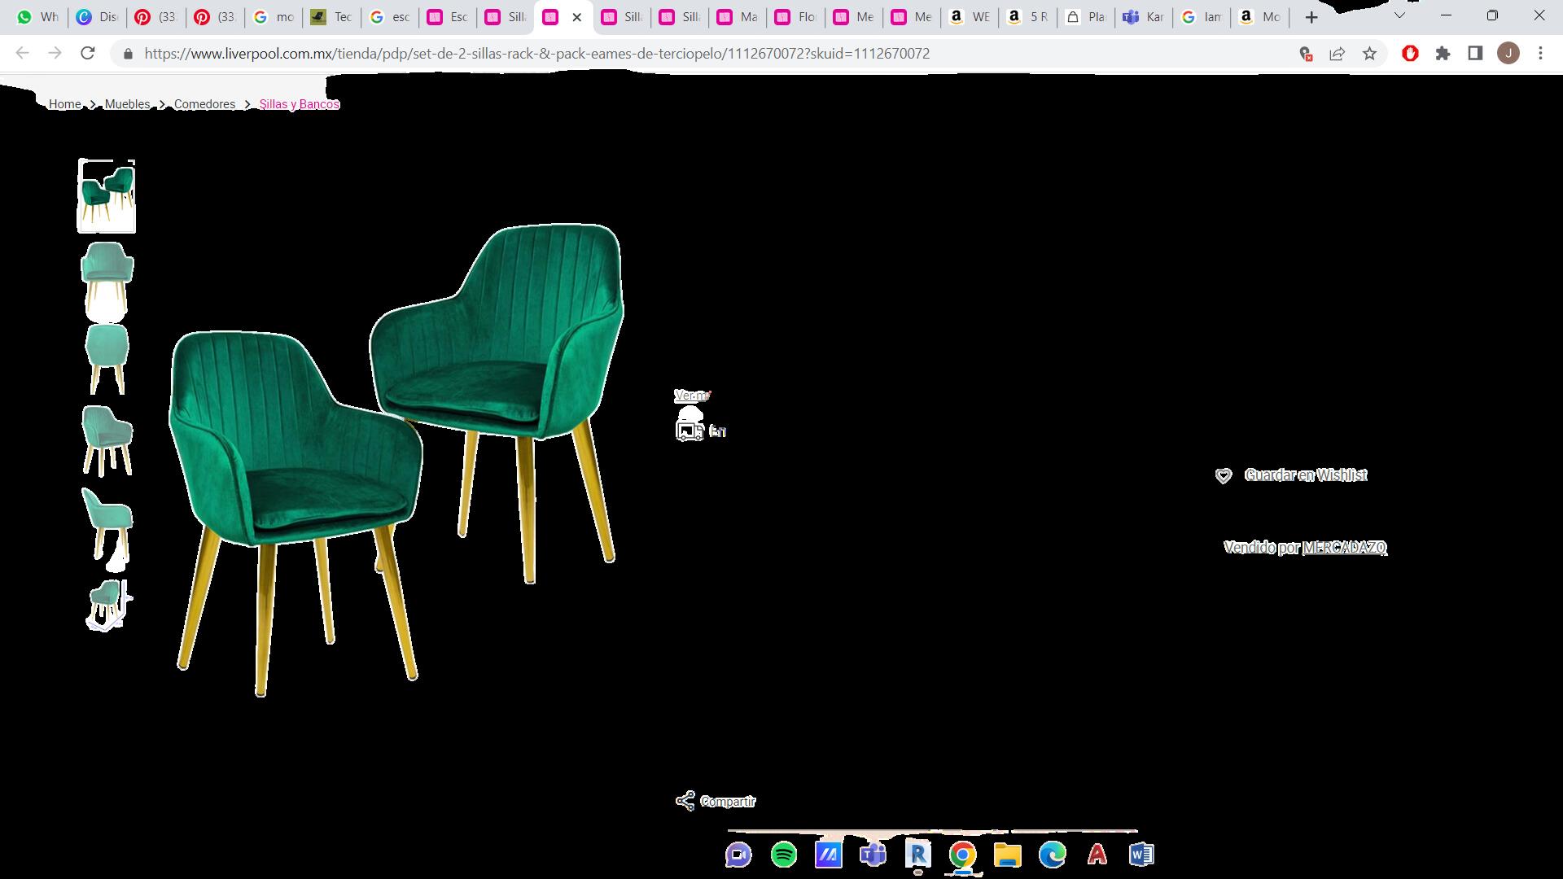Viewport: 1563px width, 879px height.
Task: Open a new tab with plus button
Action: click(1311, 17)
